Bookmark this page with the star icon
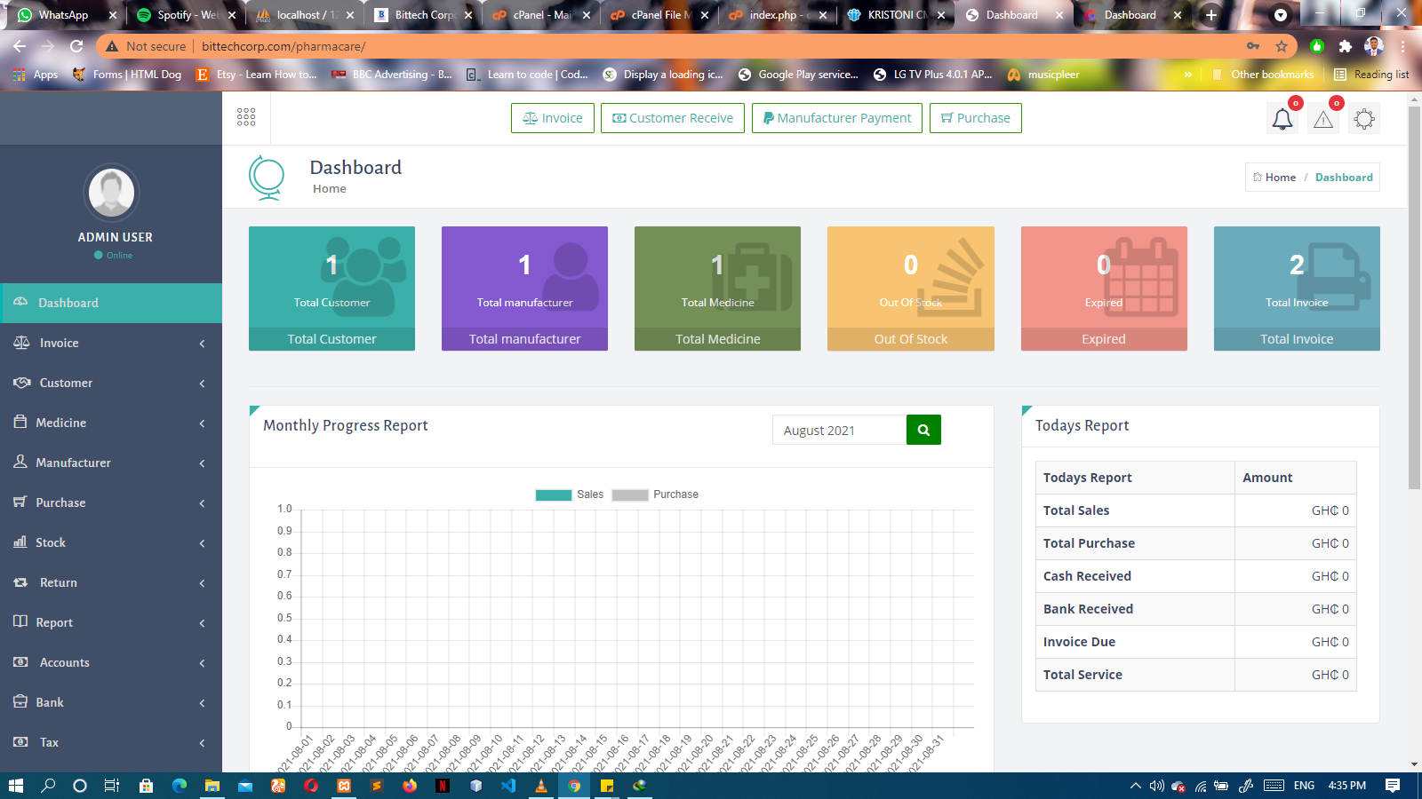The height and width of the screenshot is (799, 1422). point(1281,46)
